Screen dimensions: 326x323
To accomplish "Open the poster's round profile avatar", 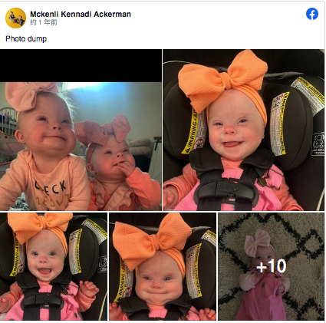I will tap(15, 18).
